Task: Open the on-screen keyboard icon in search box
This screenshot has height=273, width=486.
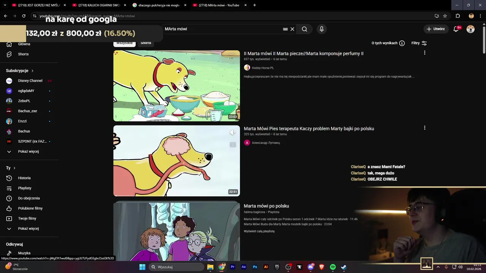Action: [285, 29]
